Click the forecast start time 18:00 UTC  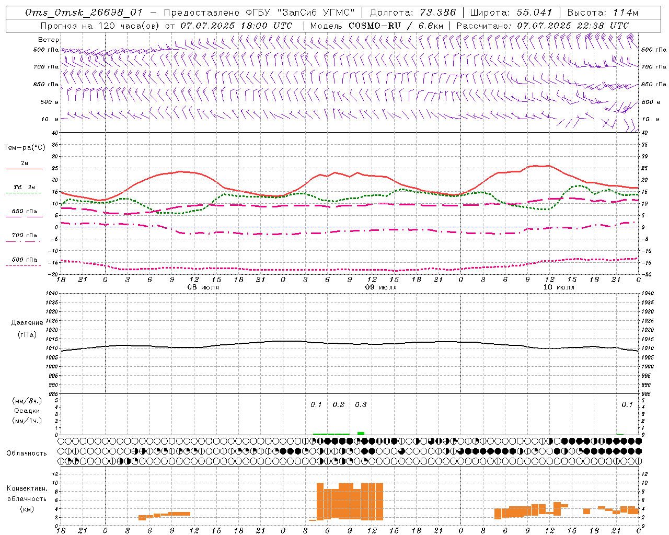pyautogui.click(x=267, y=26)
